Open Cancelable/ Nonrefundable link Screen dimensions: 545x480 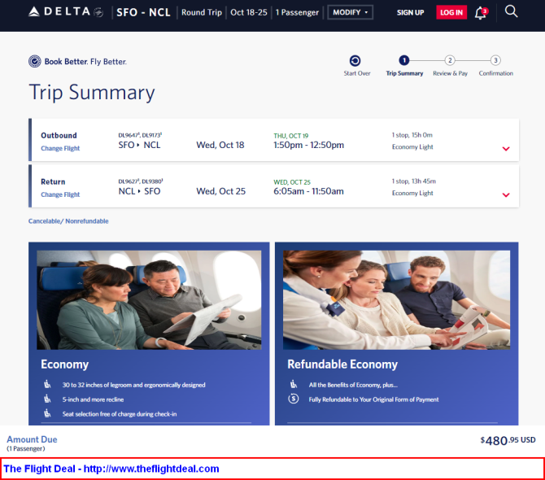[x=68, y=221]
